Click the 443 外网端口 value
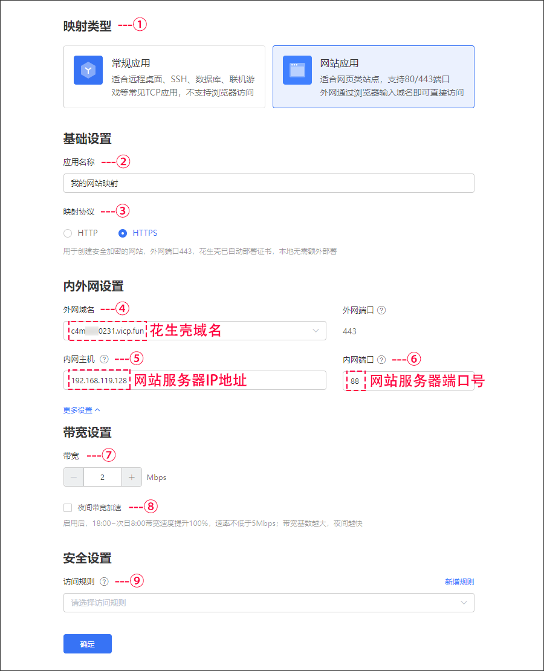The image size is (544, 671). 349,331
